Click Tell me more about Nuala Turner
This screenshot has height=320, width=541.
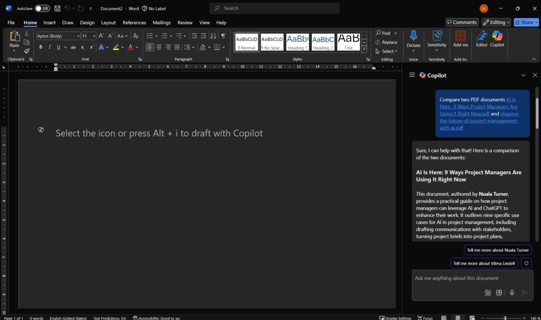pyautogui.click(x=498, y=250)
